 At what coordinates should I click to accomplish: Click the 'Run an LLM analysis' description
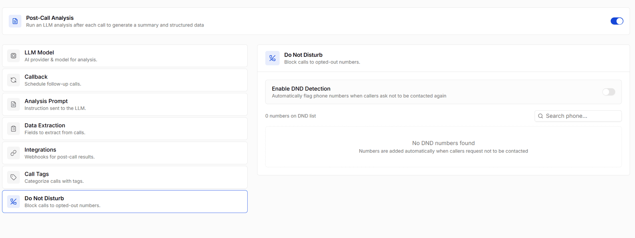pyautogui.click(x=115, y=25)
